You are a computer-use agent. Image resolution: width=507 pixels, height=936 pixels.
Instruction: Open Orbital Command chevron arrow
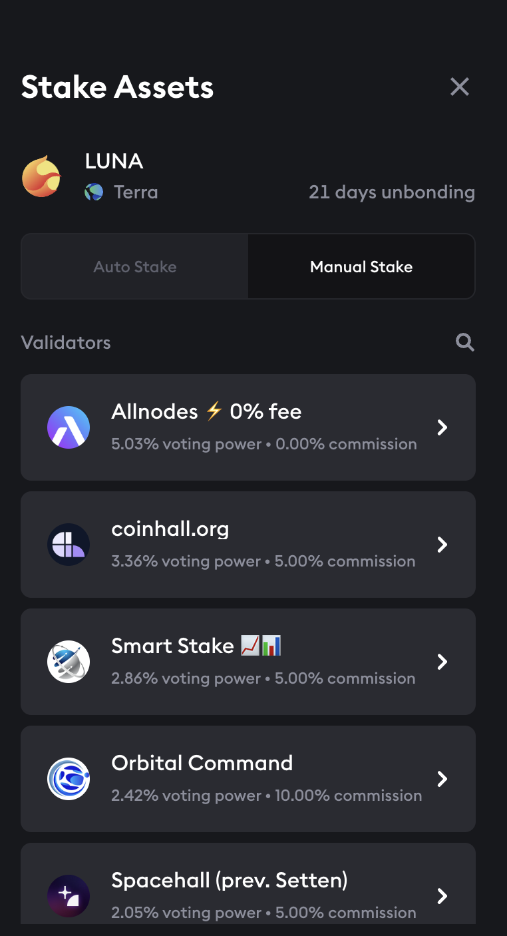point(442,779)
